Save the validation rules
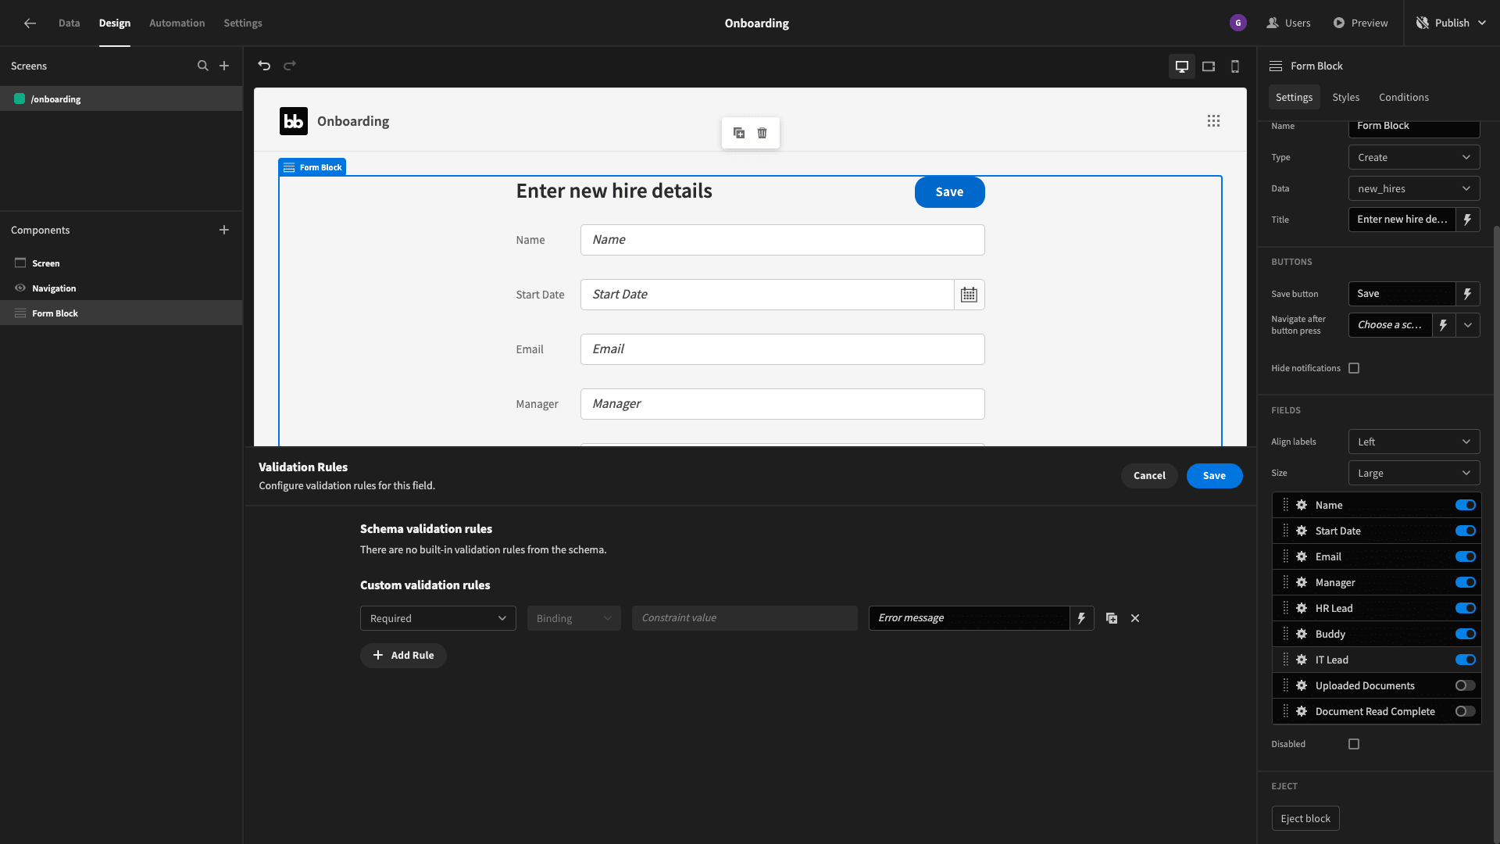 click(x=1214, y=476)
